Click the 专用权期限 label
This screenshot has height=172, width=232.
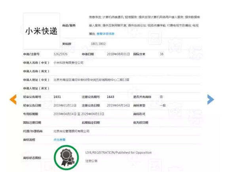(x=30, y=114)
